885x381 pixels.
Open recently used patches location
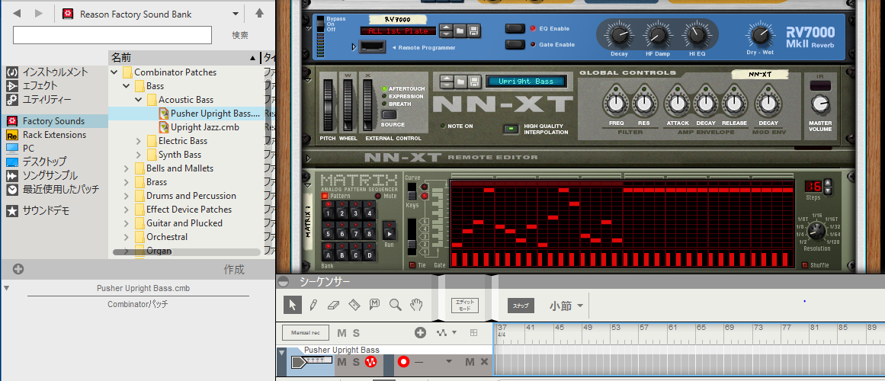tap(60, 190)
